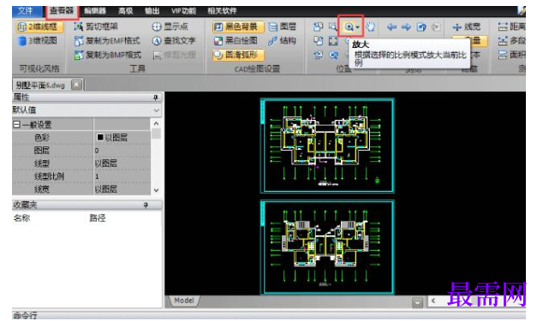The width and height of the screenshot is (543, 321).
Task: Click the 路径 column header
Action: 98,218
